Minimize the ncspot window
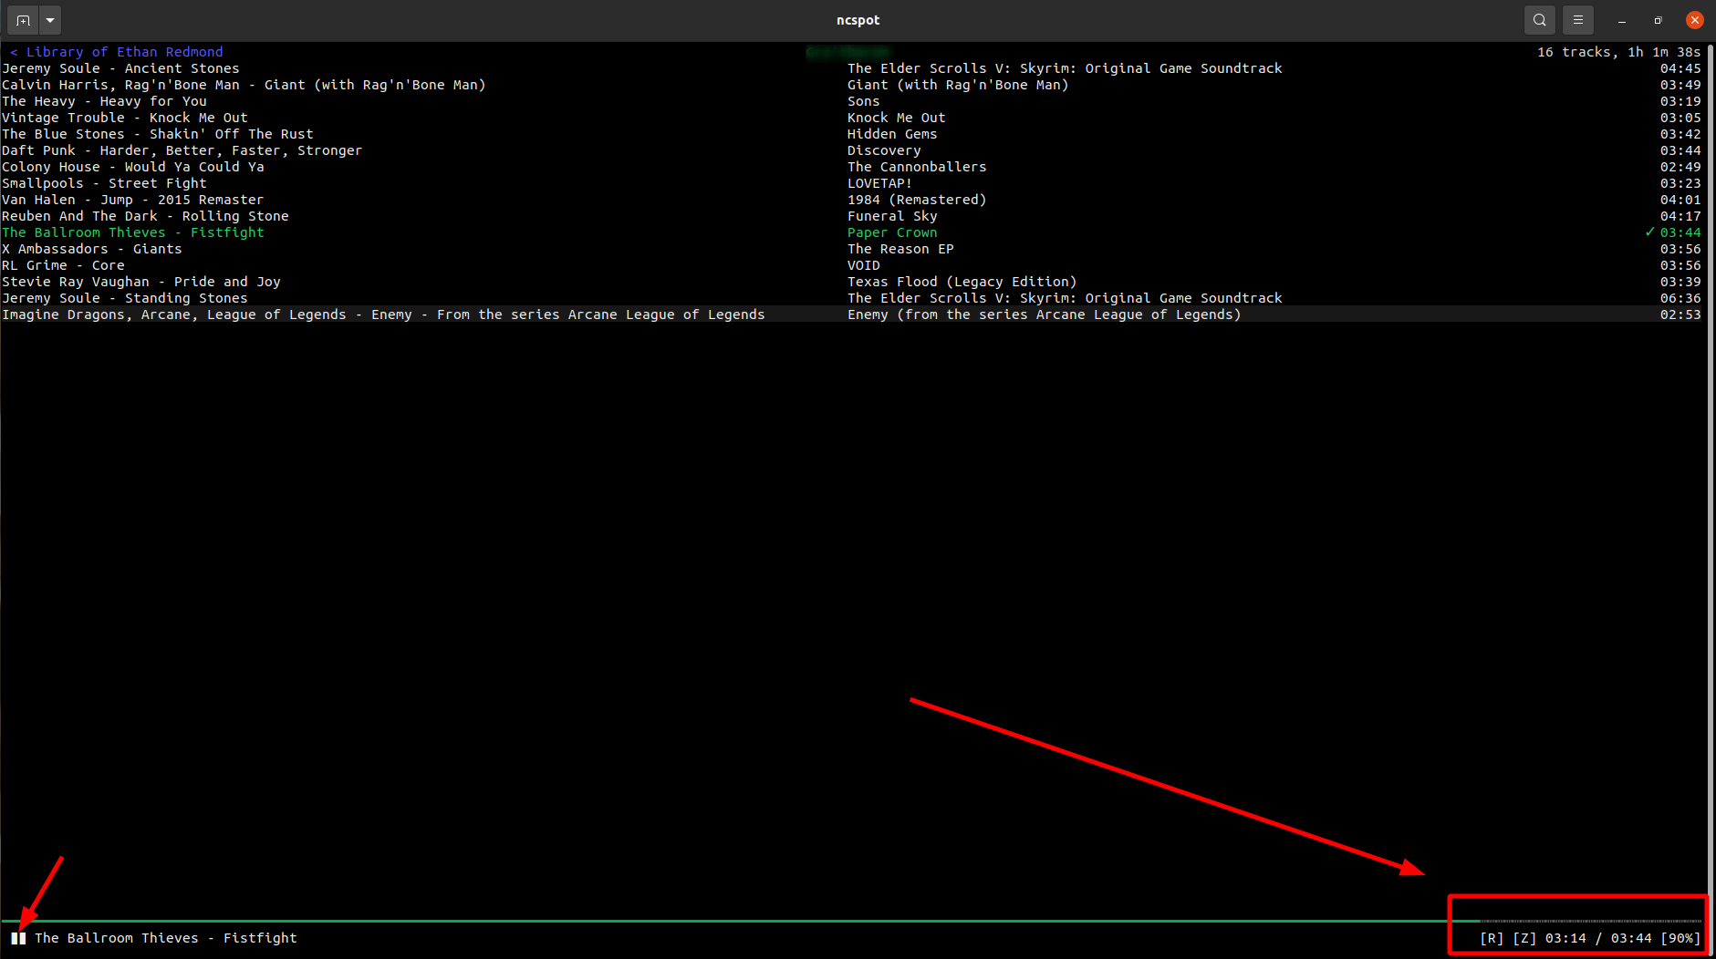The width and height of the screenshot is (1716, 959). click(x=1622, y=20)
